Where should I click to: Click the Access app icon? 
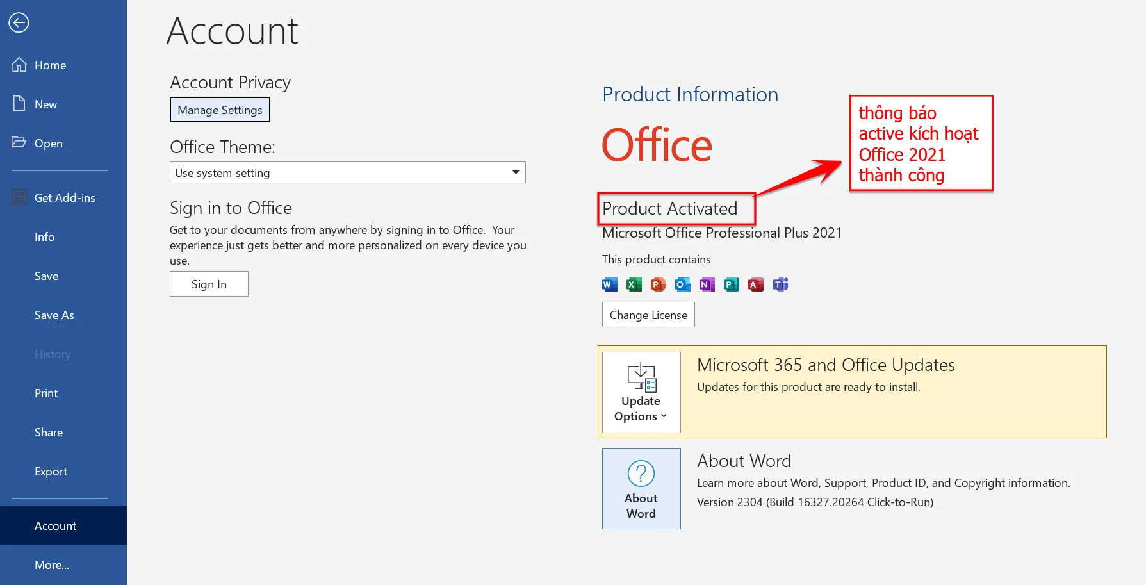[755, 284]
